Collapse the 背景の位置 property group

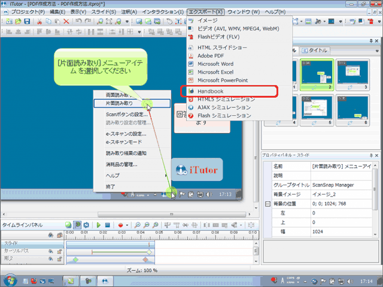[268, 204]
